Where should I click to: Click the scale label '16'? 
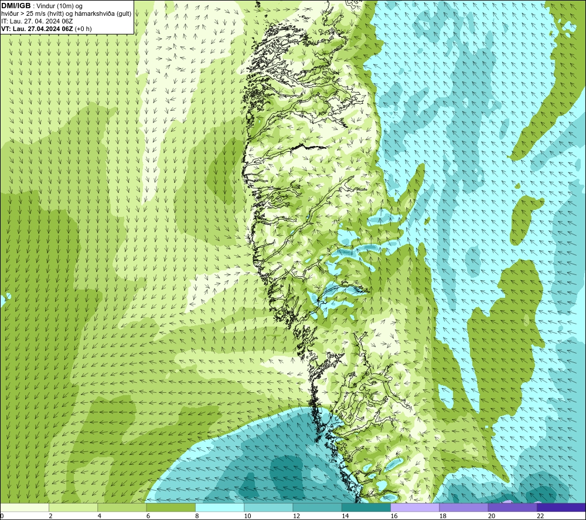pos(394,516)
